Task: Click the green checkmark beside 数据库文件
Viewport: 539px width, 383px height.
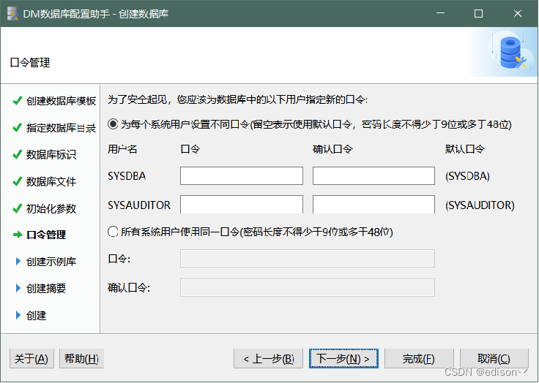Action: tap(17, 181)
